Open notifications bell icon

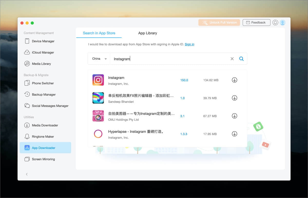point(275,23)
